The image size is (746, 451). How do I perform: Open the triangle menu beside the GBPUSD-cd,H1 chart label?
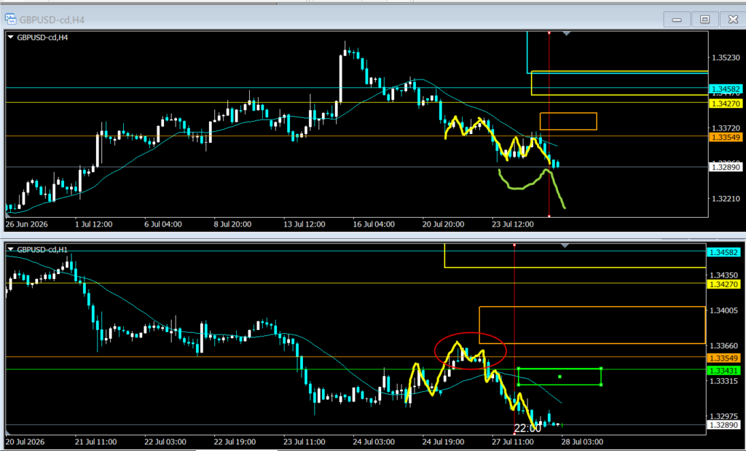pos(12,248)
